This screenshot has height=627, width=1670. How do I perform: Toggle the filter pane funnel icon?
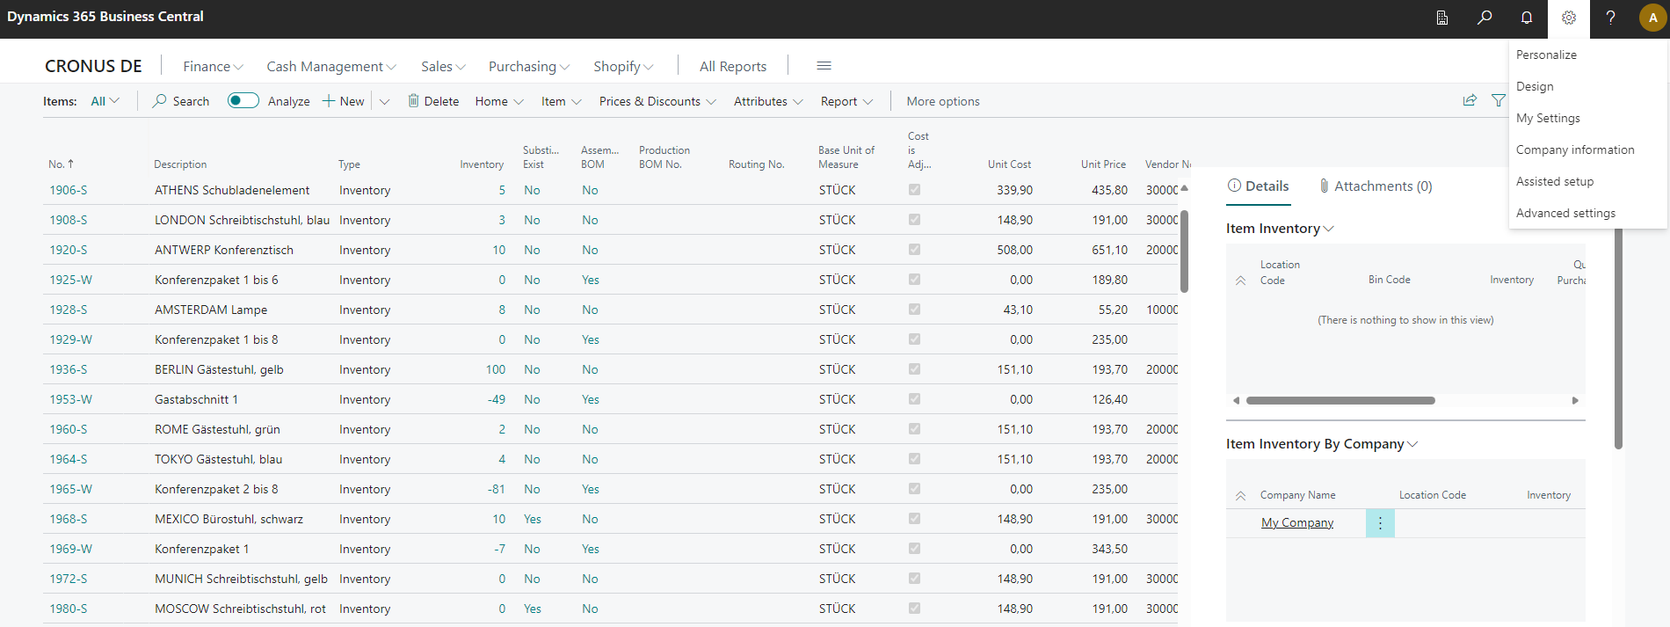tap(1499, 100)
